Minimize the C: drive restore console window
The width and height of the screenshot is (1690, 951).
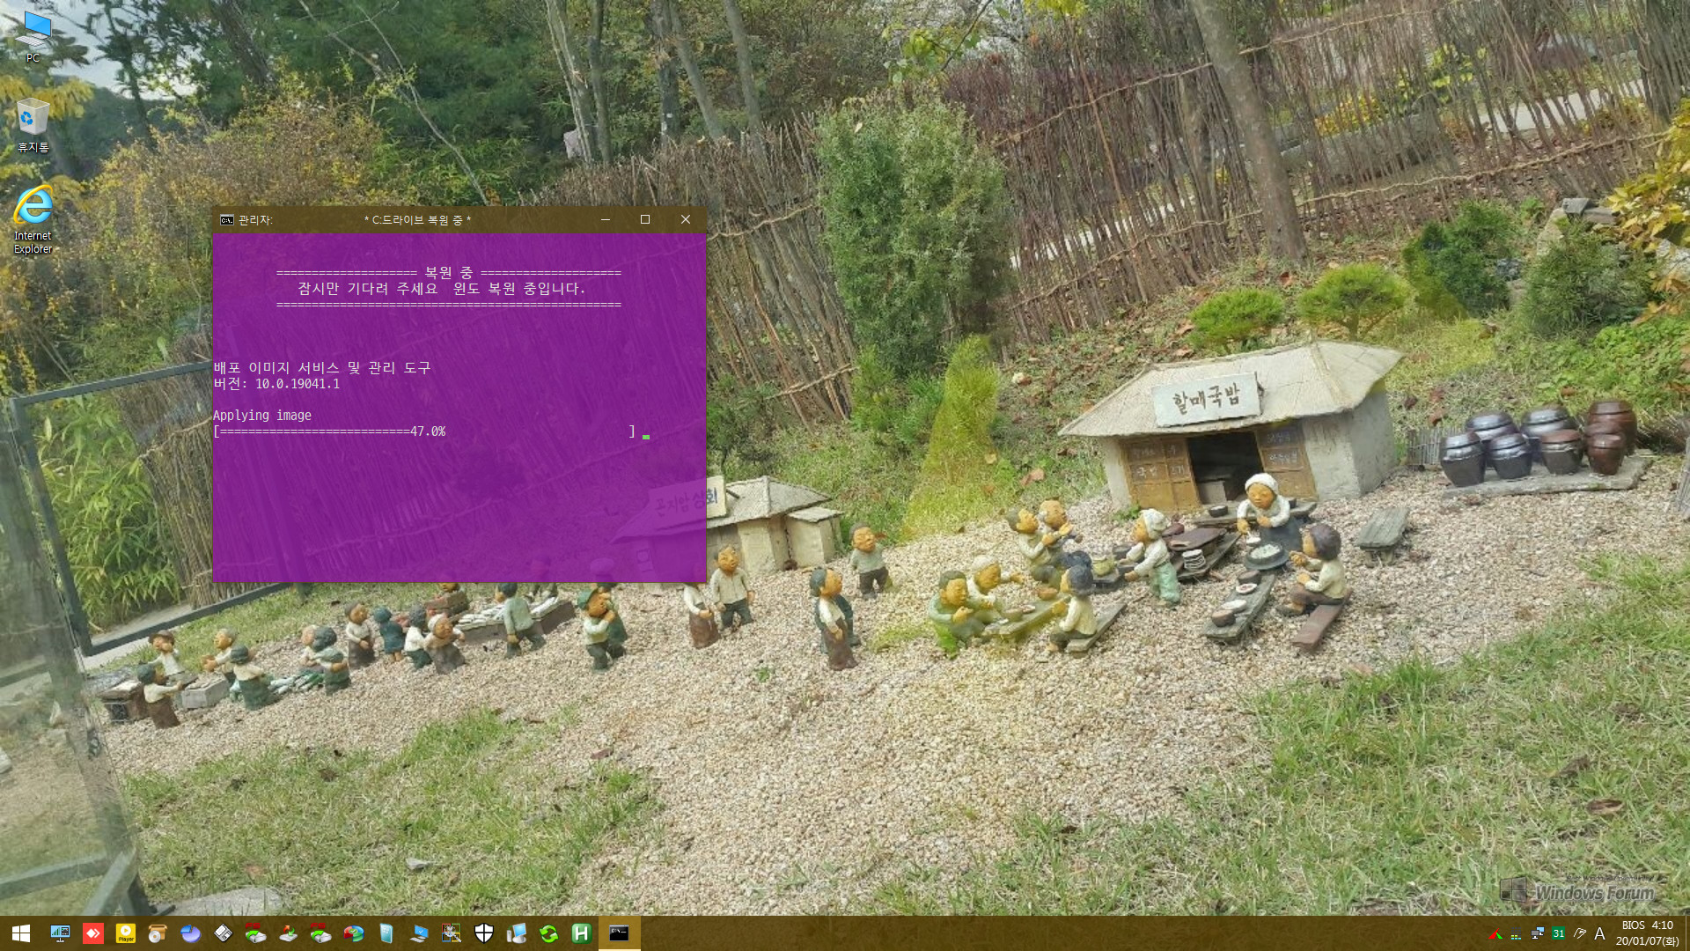(x=605, y=220)
